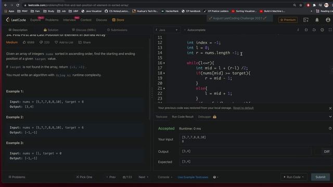Screen dimensions: 333x187
Task: Expand the Console panel dropdown
Action: [x=165, y=177]
